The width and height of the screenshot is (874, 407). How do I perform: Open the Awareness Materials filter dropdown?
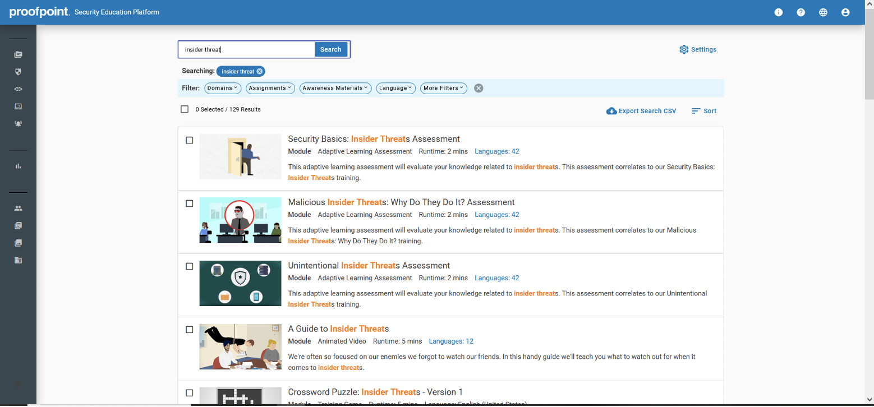(x=335, y=88)
